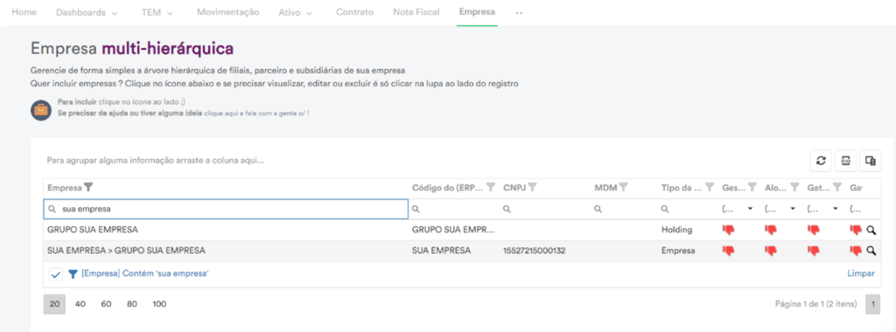Click the CNPJ value 15527215000132
896x332 pixels.
pyautogui.click(x=535, y=251)
